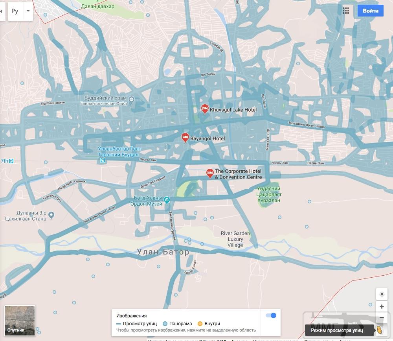Image resolution: width=393 pixels, height=341 pixels.
Task: Click the River Garden Luxury Village label
Action: tap(235, 239)
